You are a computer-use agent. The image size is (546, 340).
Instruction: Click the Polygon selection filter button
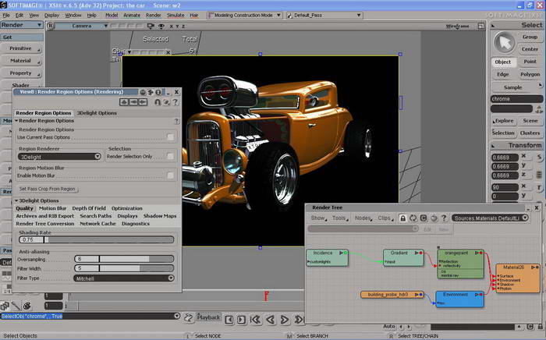click(x=530, y=74)
